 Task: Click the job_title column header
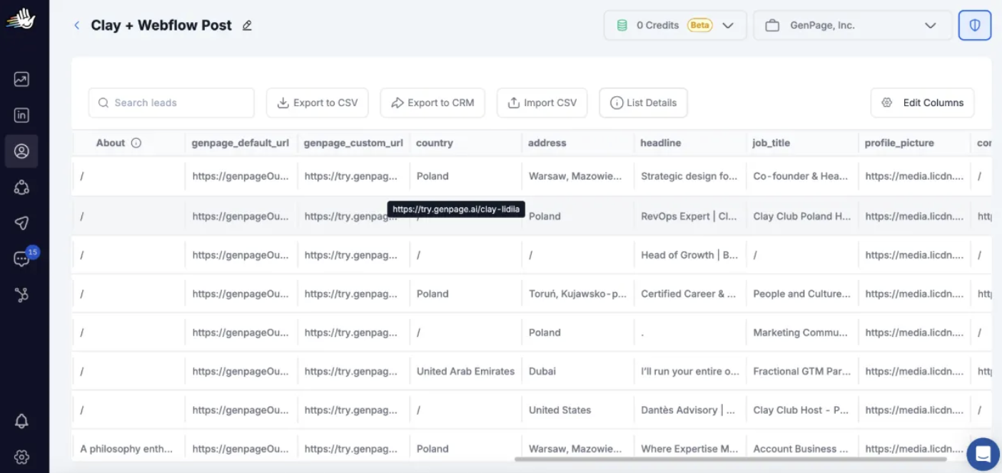tap(771, 142)
